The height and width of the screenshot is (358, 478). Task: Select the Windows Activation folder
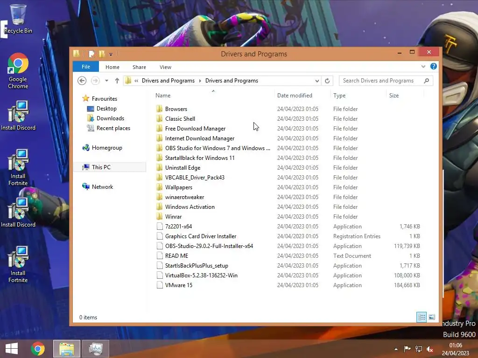tap(190, 207)
